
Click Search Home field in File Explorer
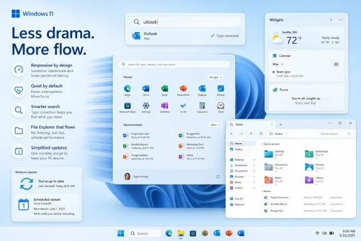pos(335,134)
